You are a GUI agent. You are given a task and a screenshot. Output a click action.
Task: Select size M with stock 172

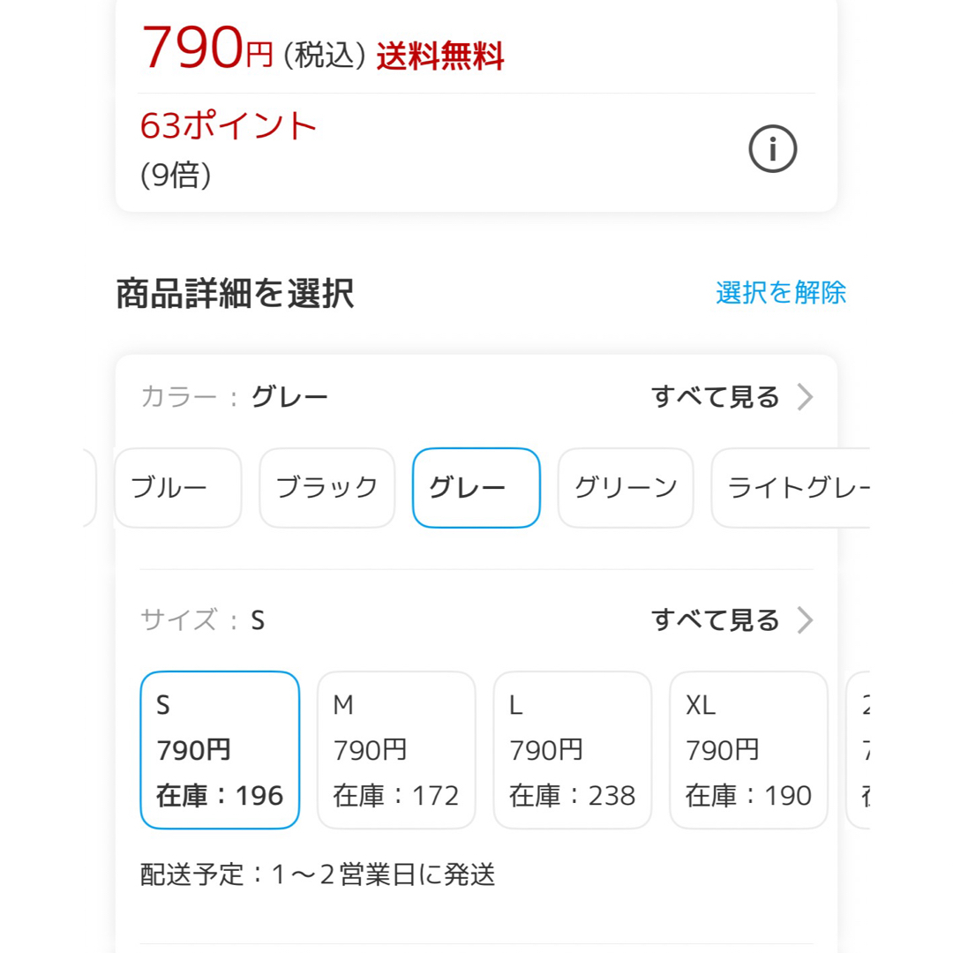(x=396, y=750)
